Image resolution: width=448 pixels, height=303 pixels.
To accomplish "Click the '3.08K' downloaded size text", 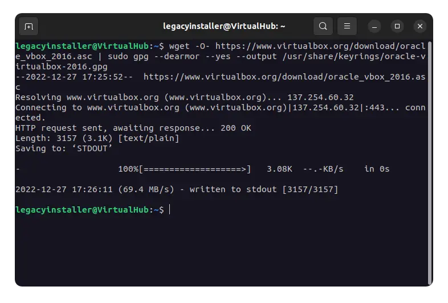I will (279, 169).
